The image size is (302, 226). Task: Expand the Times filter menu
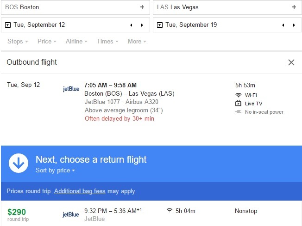[107, 41]
